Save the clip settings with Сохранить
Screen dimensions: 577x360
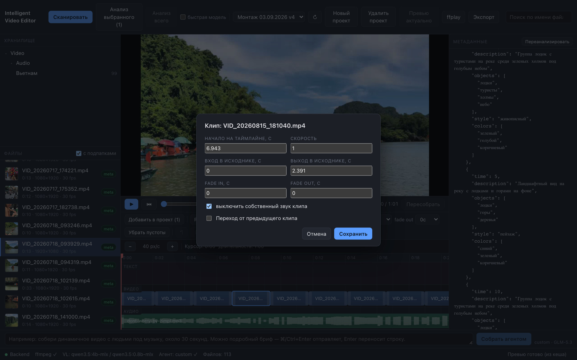click(x=353, y=234)
